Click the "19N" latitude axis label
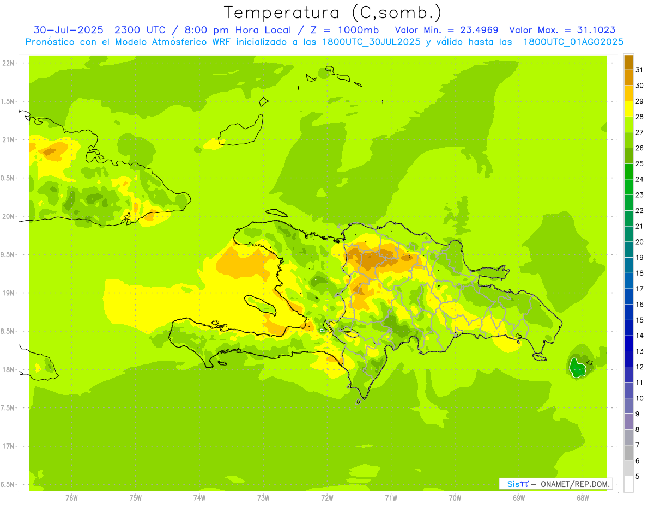 tap(8, 293)
